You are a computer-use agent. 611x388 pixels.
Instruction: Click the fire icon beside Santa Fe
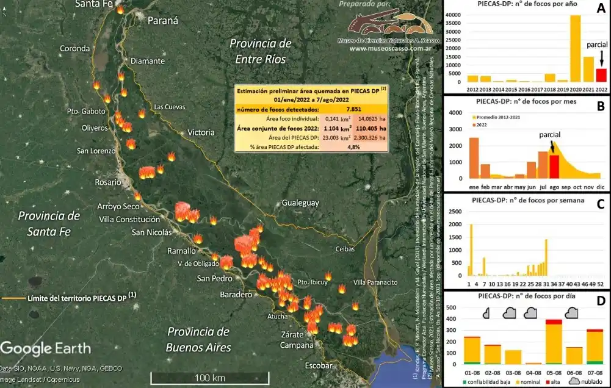pos(120,9)
